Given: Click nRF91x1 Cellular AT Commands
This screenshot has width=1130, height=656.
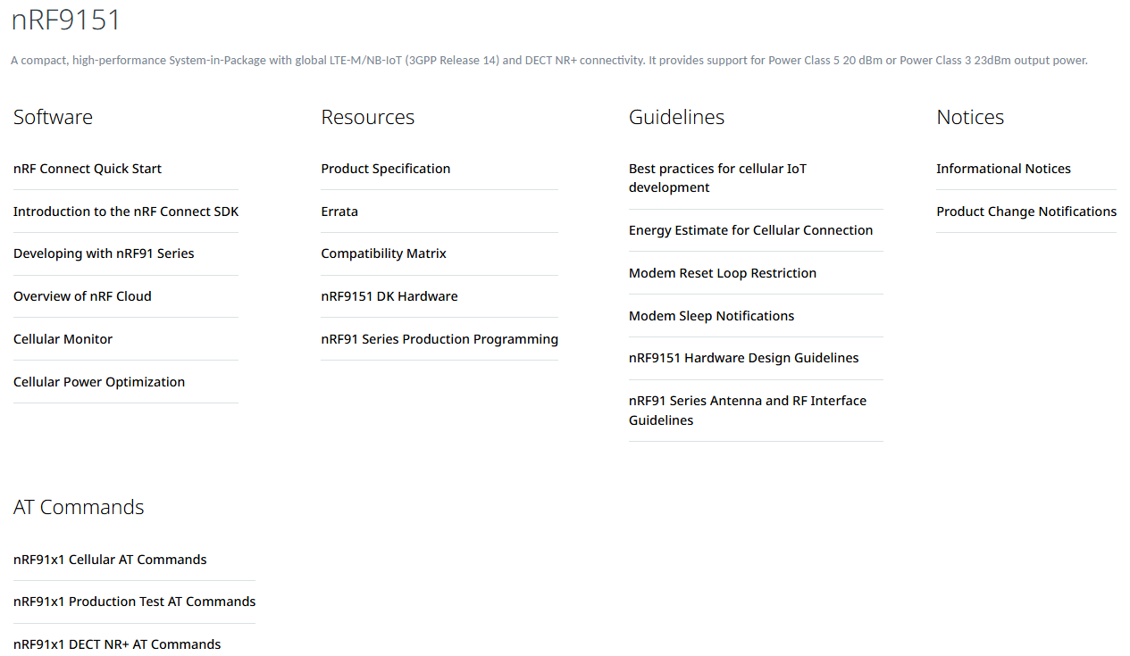Looking at the screenshot, I should (x=110, y=560).
